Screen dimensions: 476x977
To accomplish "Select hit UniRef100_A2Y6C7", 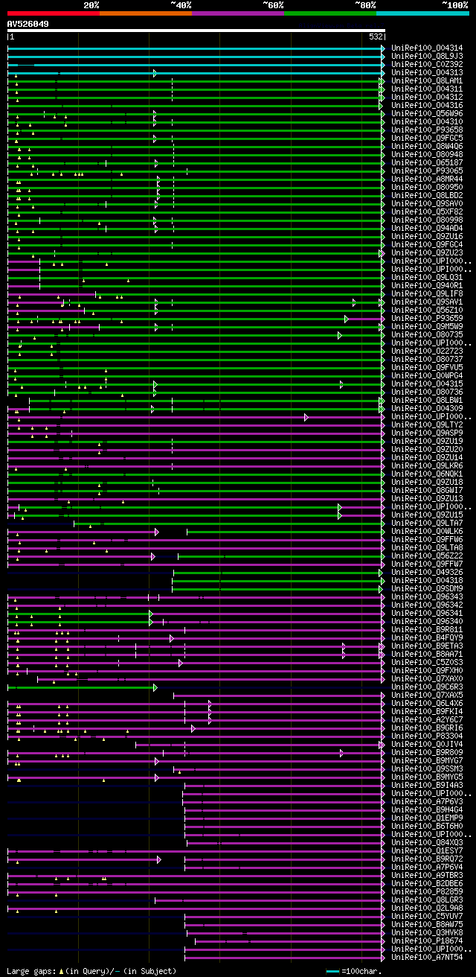I will [427, 720].
